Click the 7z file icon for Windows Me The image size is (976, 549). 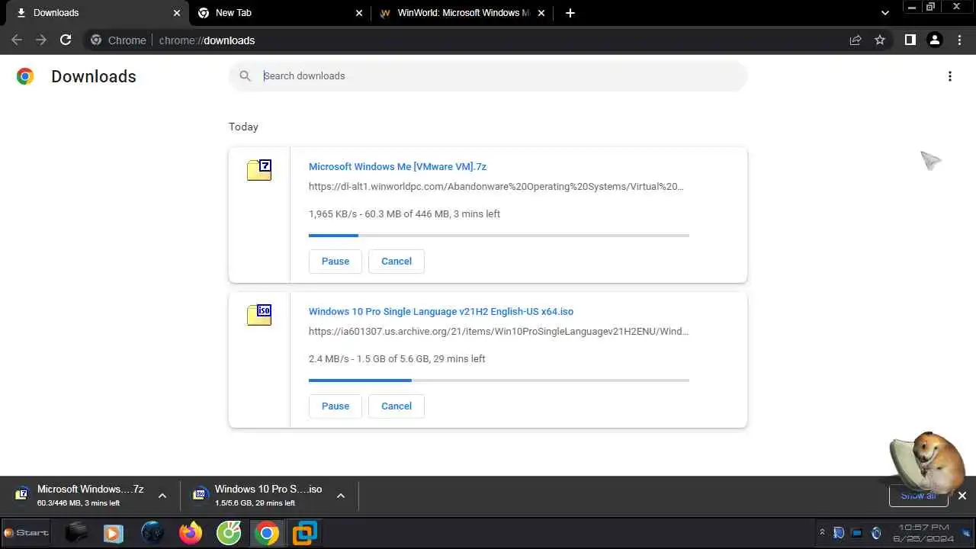pos(259,170)
